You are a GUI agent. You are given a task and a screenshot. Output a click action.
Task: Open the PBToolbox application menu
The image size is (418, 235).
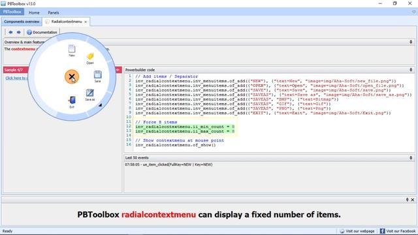[12, 12]
